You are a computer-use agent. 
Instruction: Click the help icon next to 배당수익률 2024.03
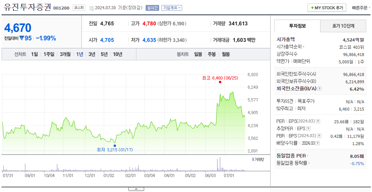(318, 143)
